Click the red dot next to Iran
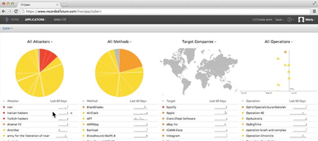Screen dimensions: 318x141 pyautogui.click(x=4, y=107)
